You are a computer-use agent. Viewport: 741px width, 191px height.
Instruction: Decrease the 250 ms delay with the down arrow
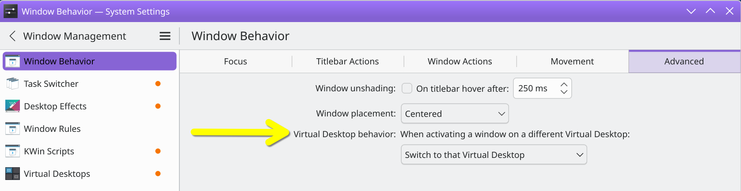564,92
